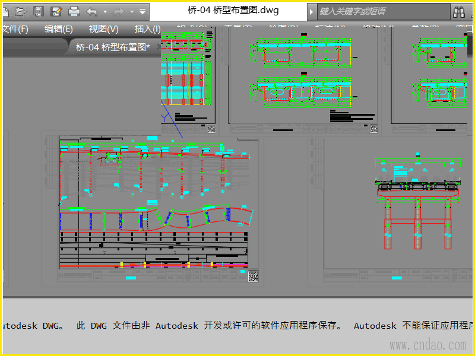Select the twin box girder section sheet
The height and width of the screenshot is (356, 475).
pyautogui.click(x=303, y=76)
